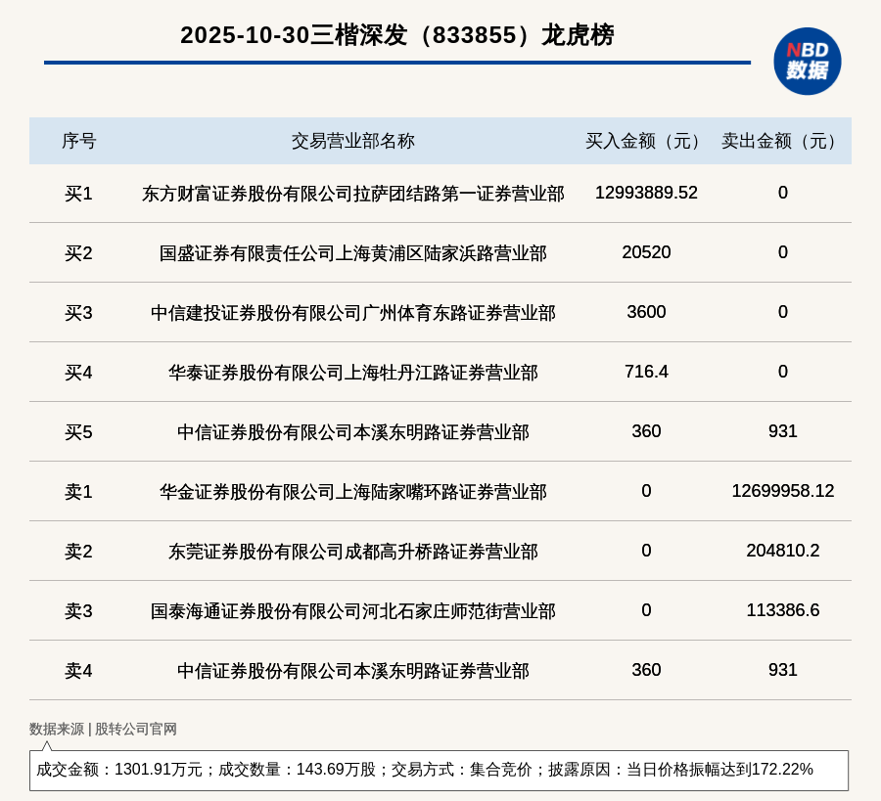Select 国泰海通证券河北石家庄师范街营业部 name
The width and height of the screenshot is (881, 801).
pyautogui.click(x=352, y=611)
